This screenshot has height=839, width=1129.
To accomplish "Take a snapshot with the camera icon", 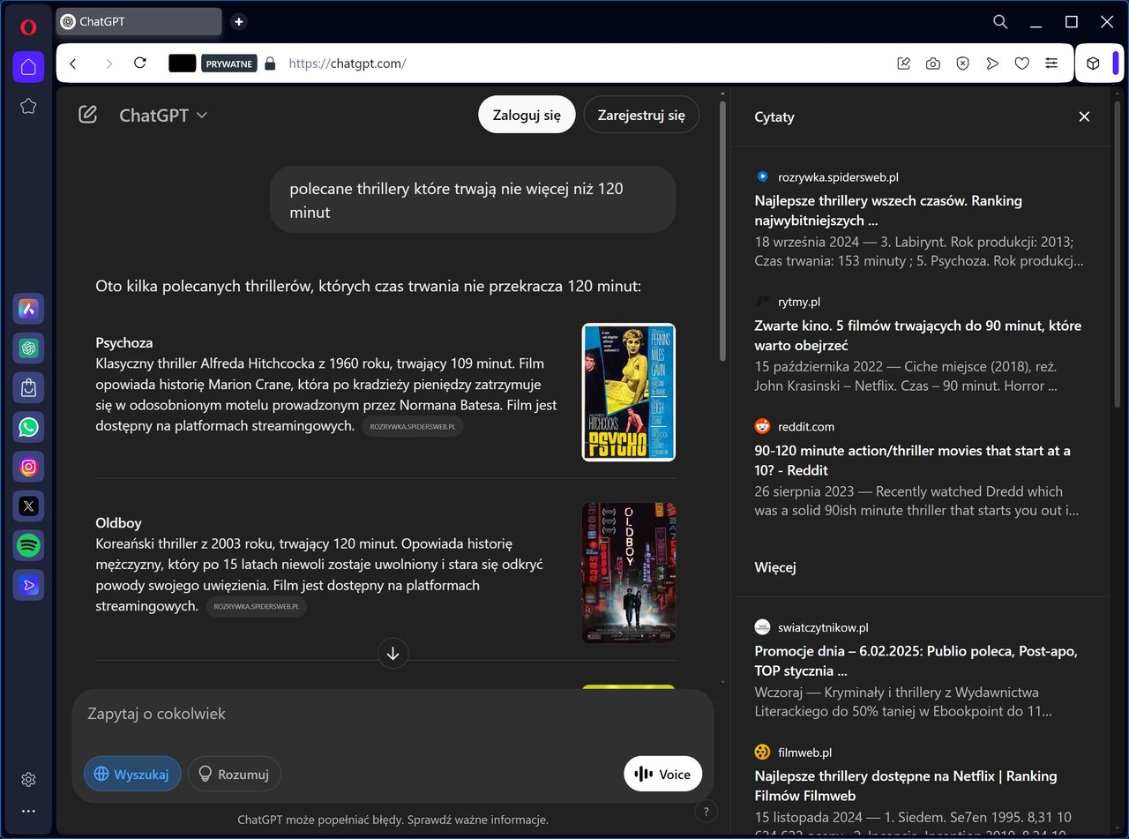I will tap(932, 64).
